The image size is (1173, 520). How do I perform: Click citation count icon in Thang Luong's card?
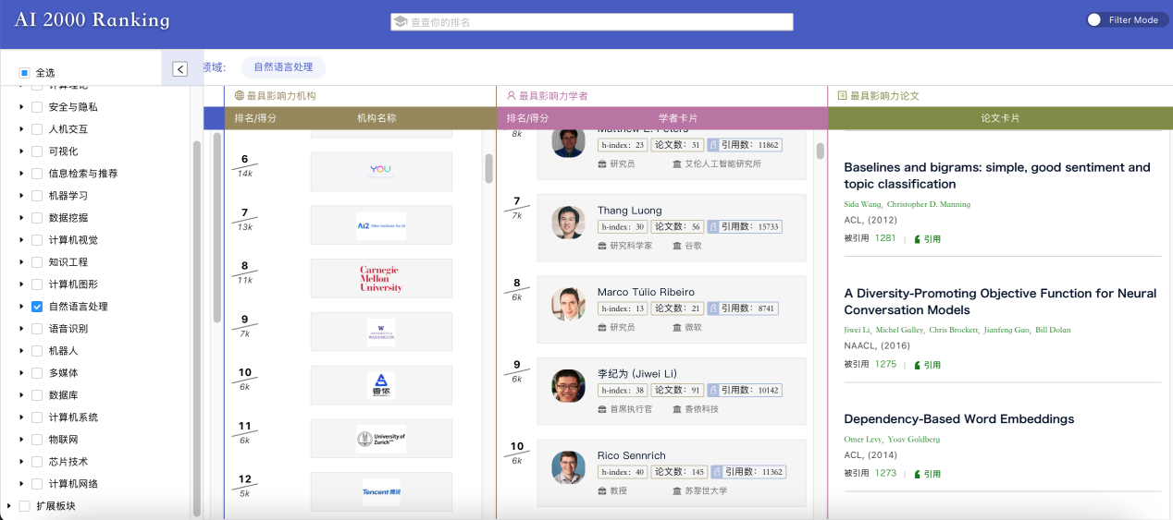pyautogui.click(x=713, y=226)
